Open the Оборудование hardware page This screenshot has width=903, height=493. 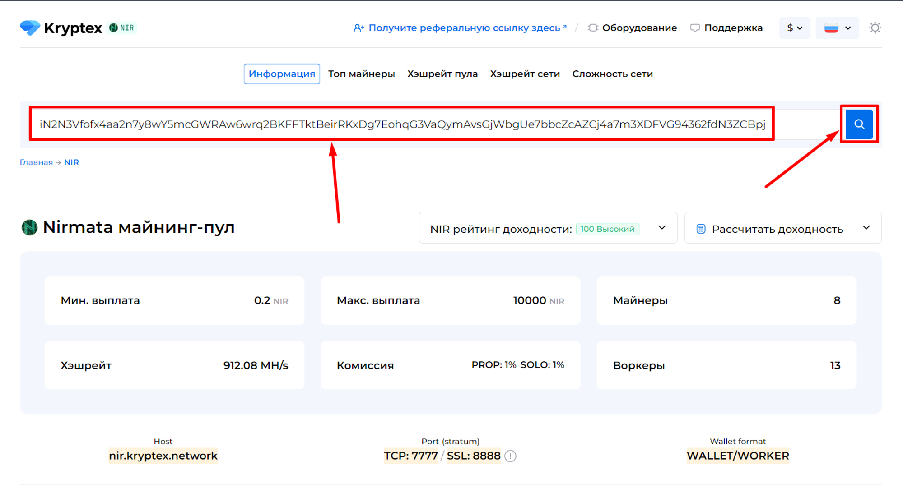(633, 28)
